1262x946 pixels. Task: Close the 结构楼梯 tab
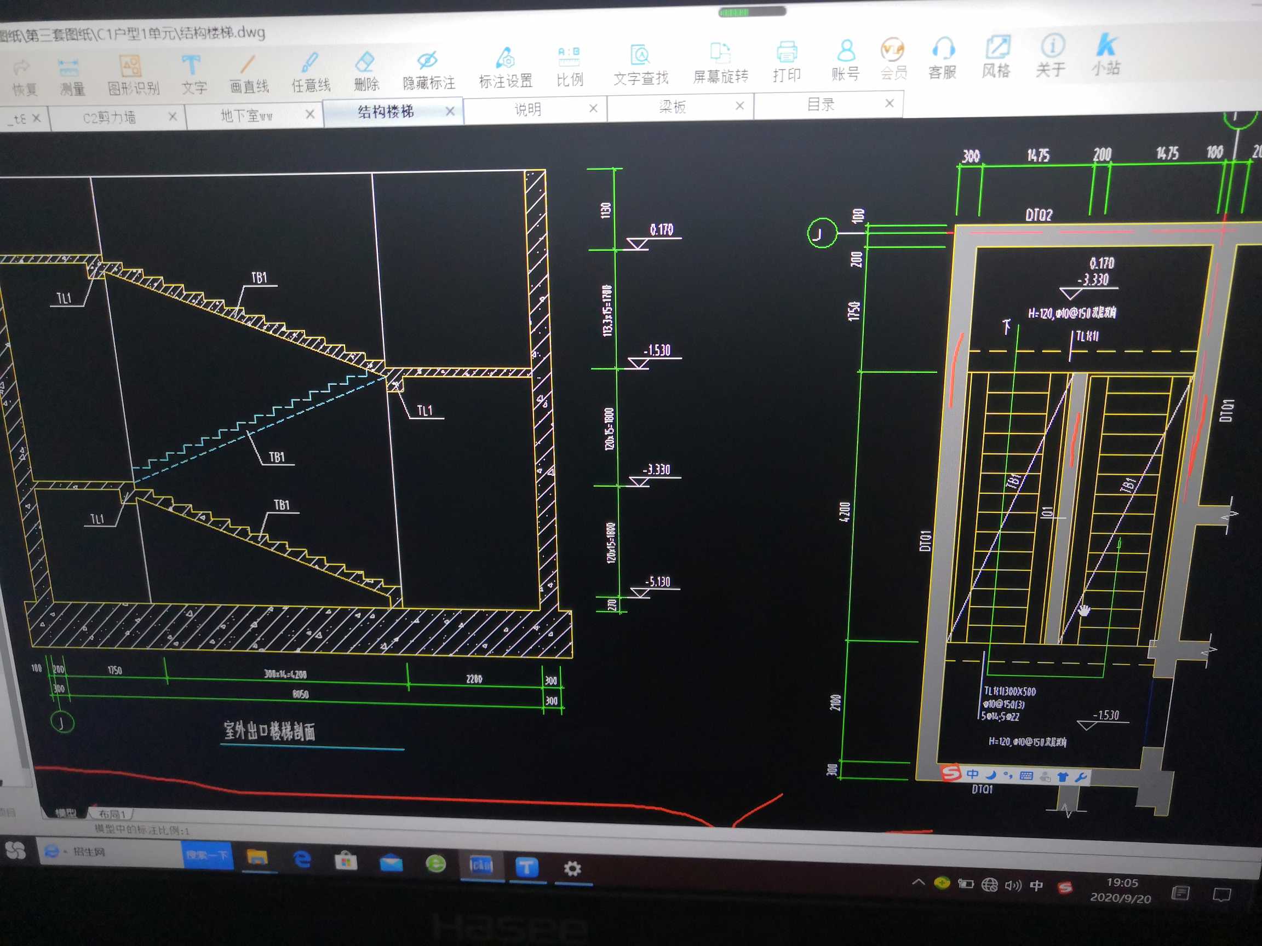450,111
